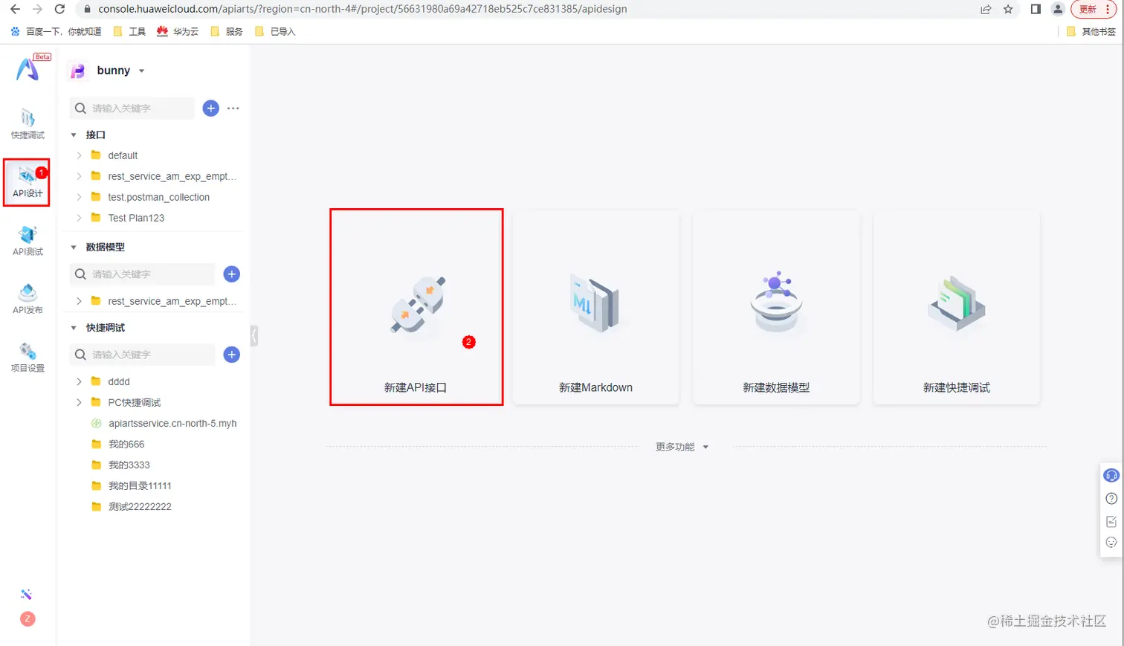Viewport: 1124px width, 646px height.
Task: Open the 百度一下，你就知道 bookmark
Action: tap(56, 31)
